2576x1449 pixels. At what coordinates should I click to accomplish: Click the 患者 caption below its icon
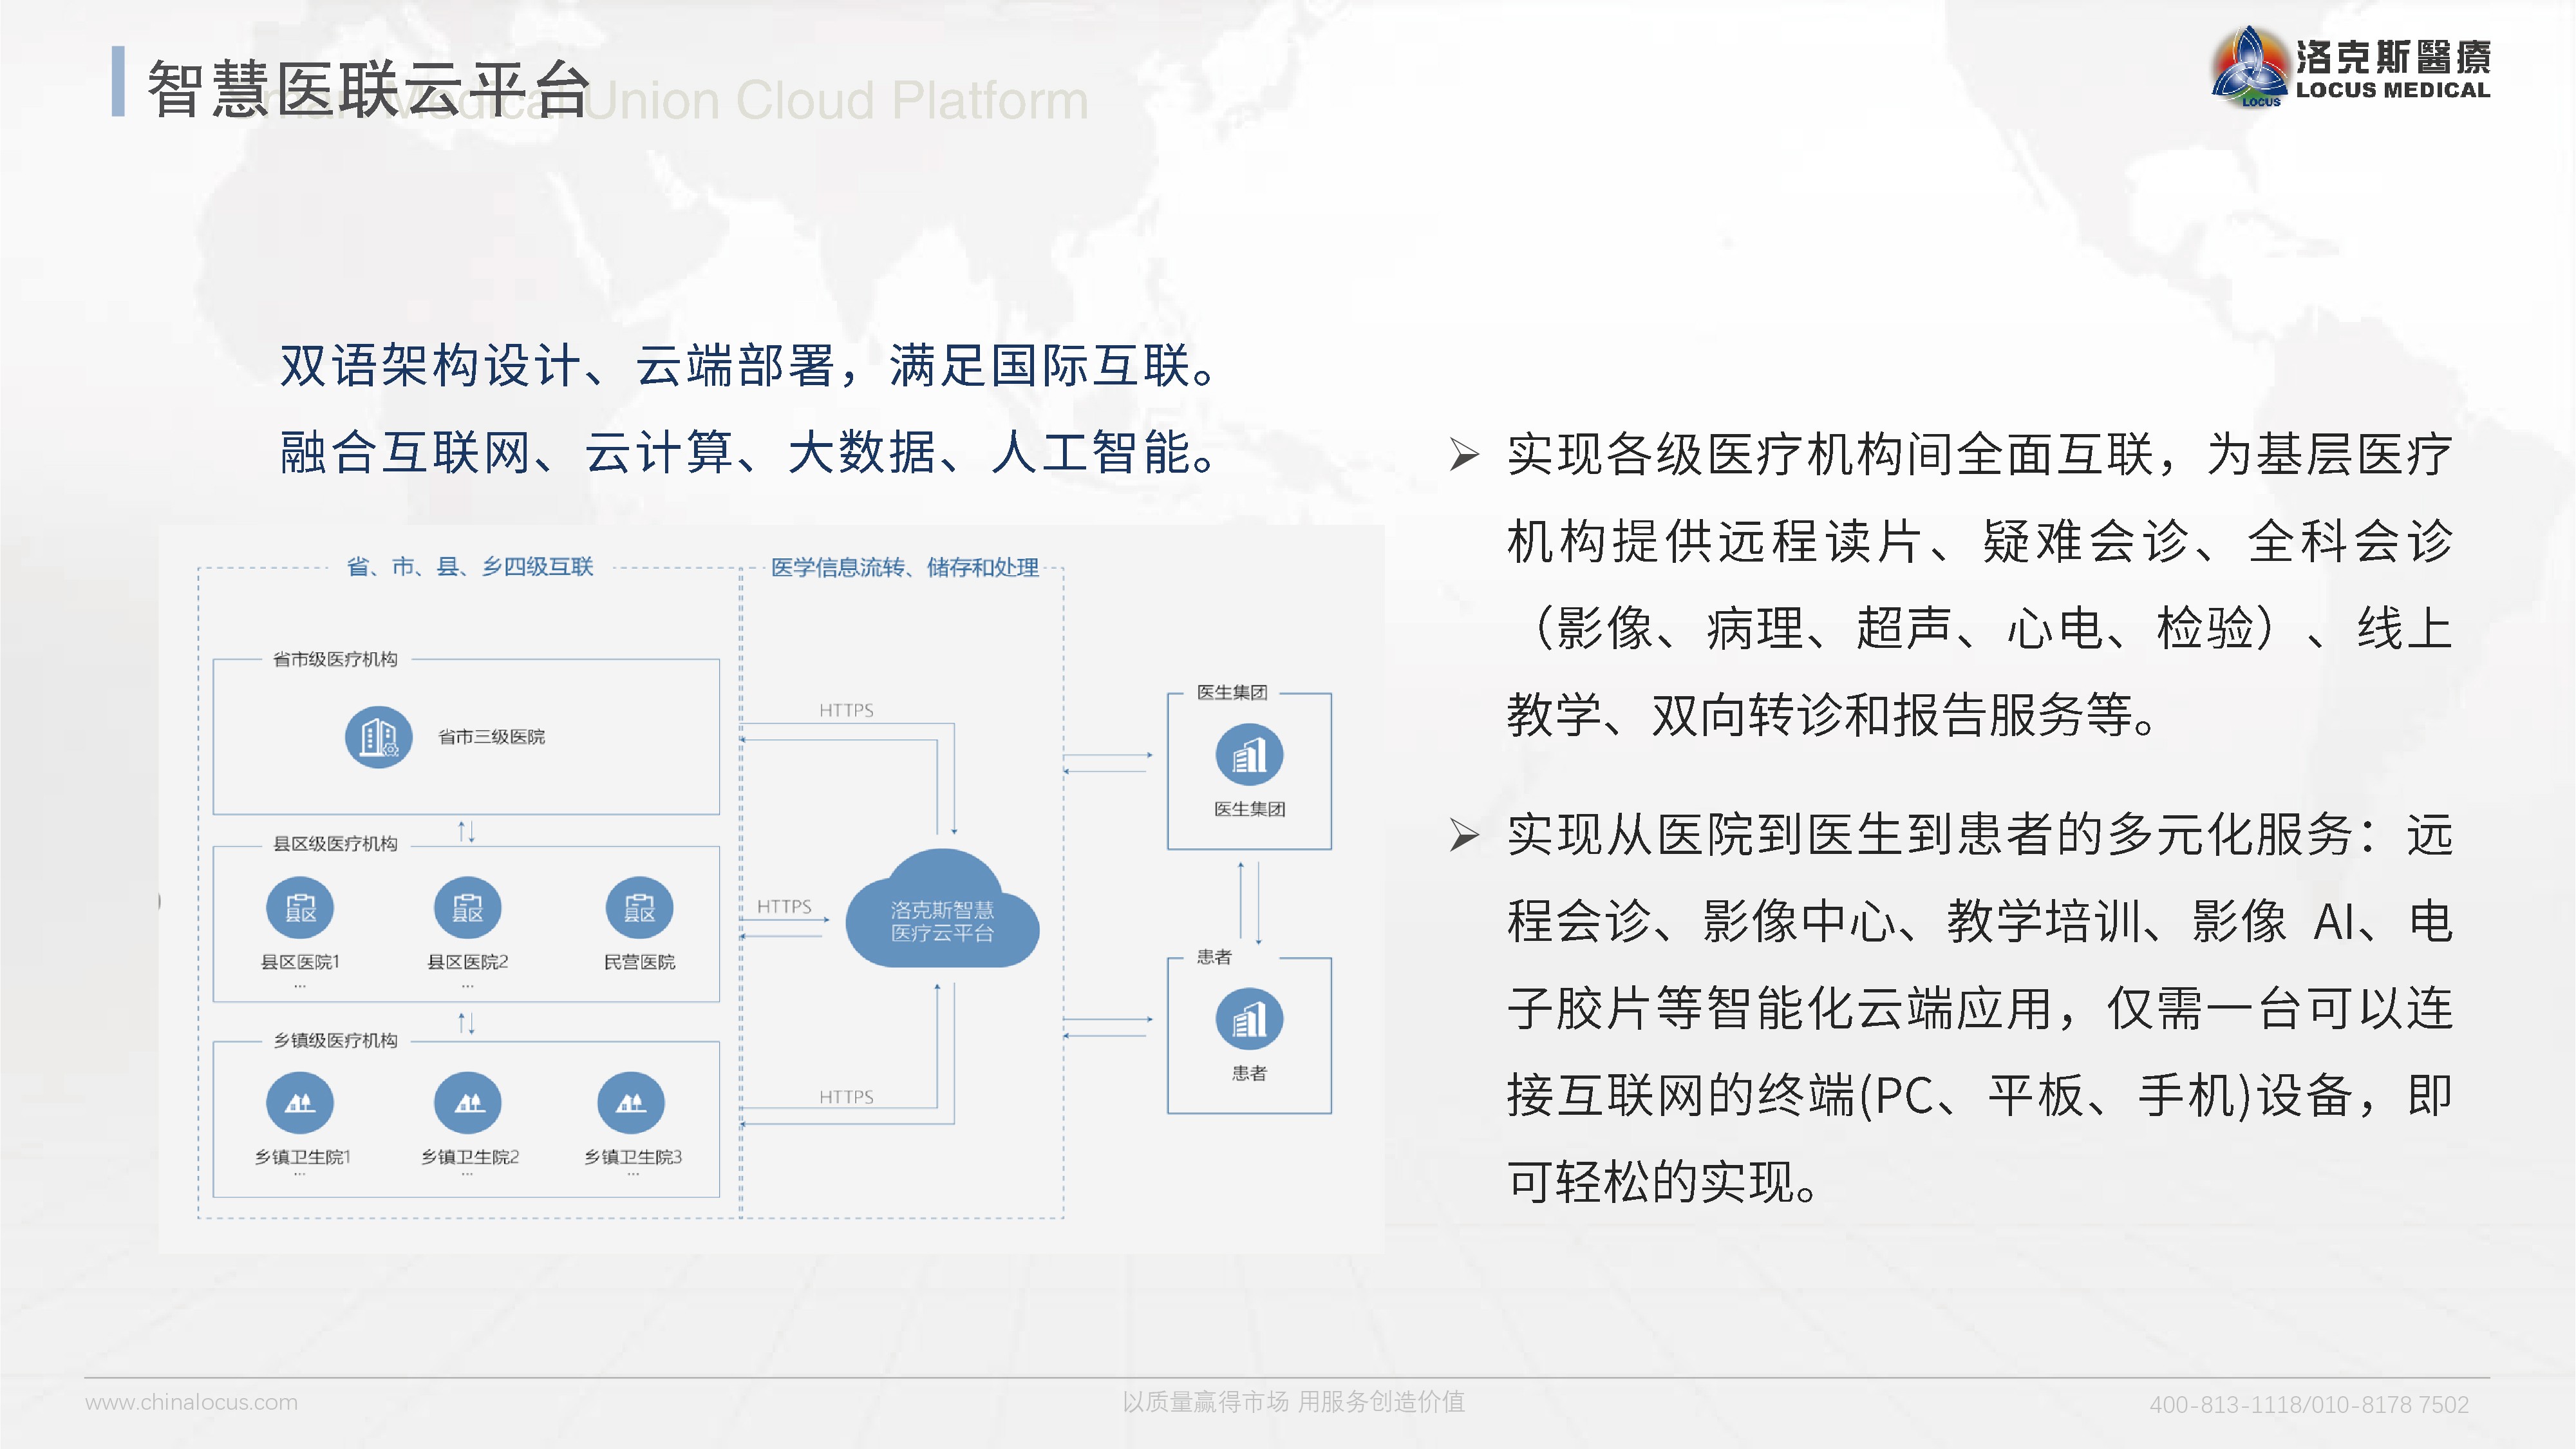(x=1249, y=1073)
